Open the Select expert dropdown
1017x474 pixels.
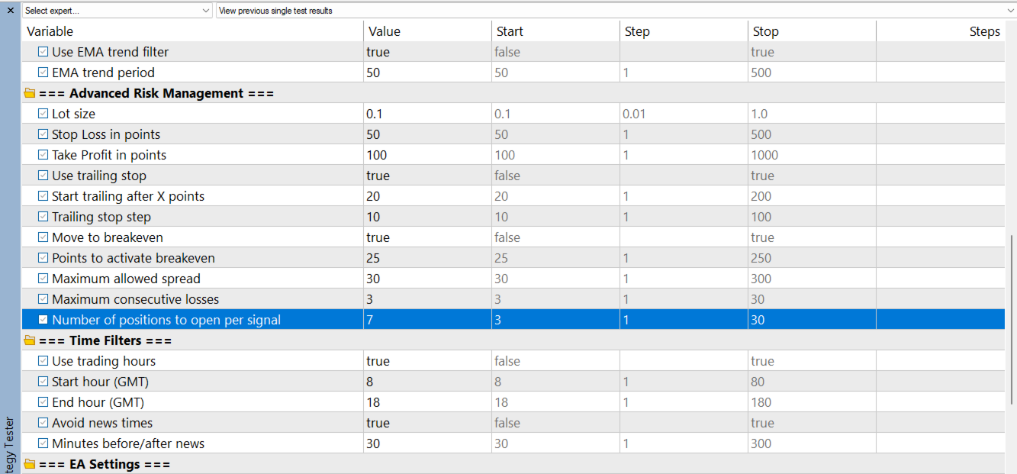[x=117, y=11]
